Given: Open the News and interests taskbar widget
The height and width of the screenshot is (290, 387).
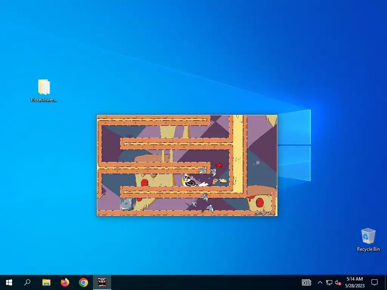Looking at the screenshot, I should (x=306, y=282).
